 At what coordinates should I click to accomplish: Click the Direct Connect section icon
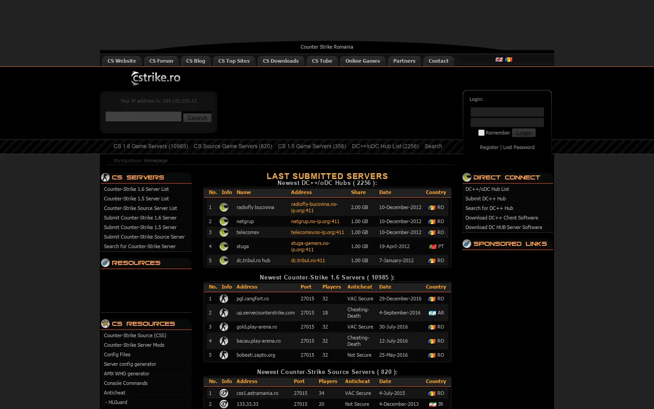coord(467,177)
